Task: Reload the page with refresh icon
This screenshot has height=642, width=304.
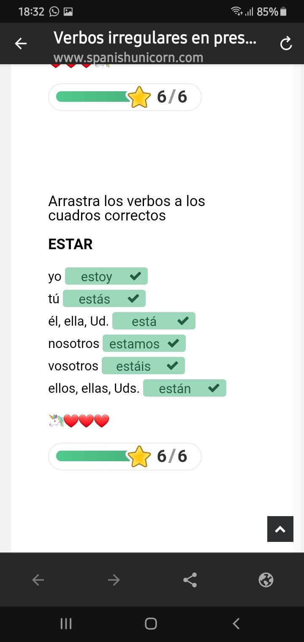Action: [286, 44]
